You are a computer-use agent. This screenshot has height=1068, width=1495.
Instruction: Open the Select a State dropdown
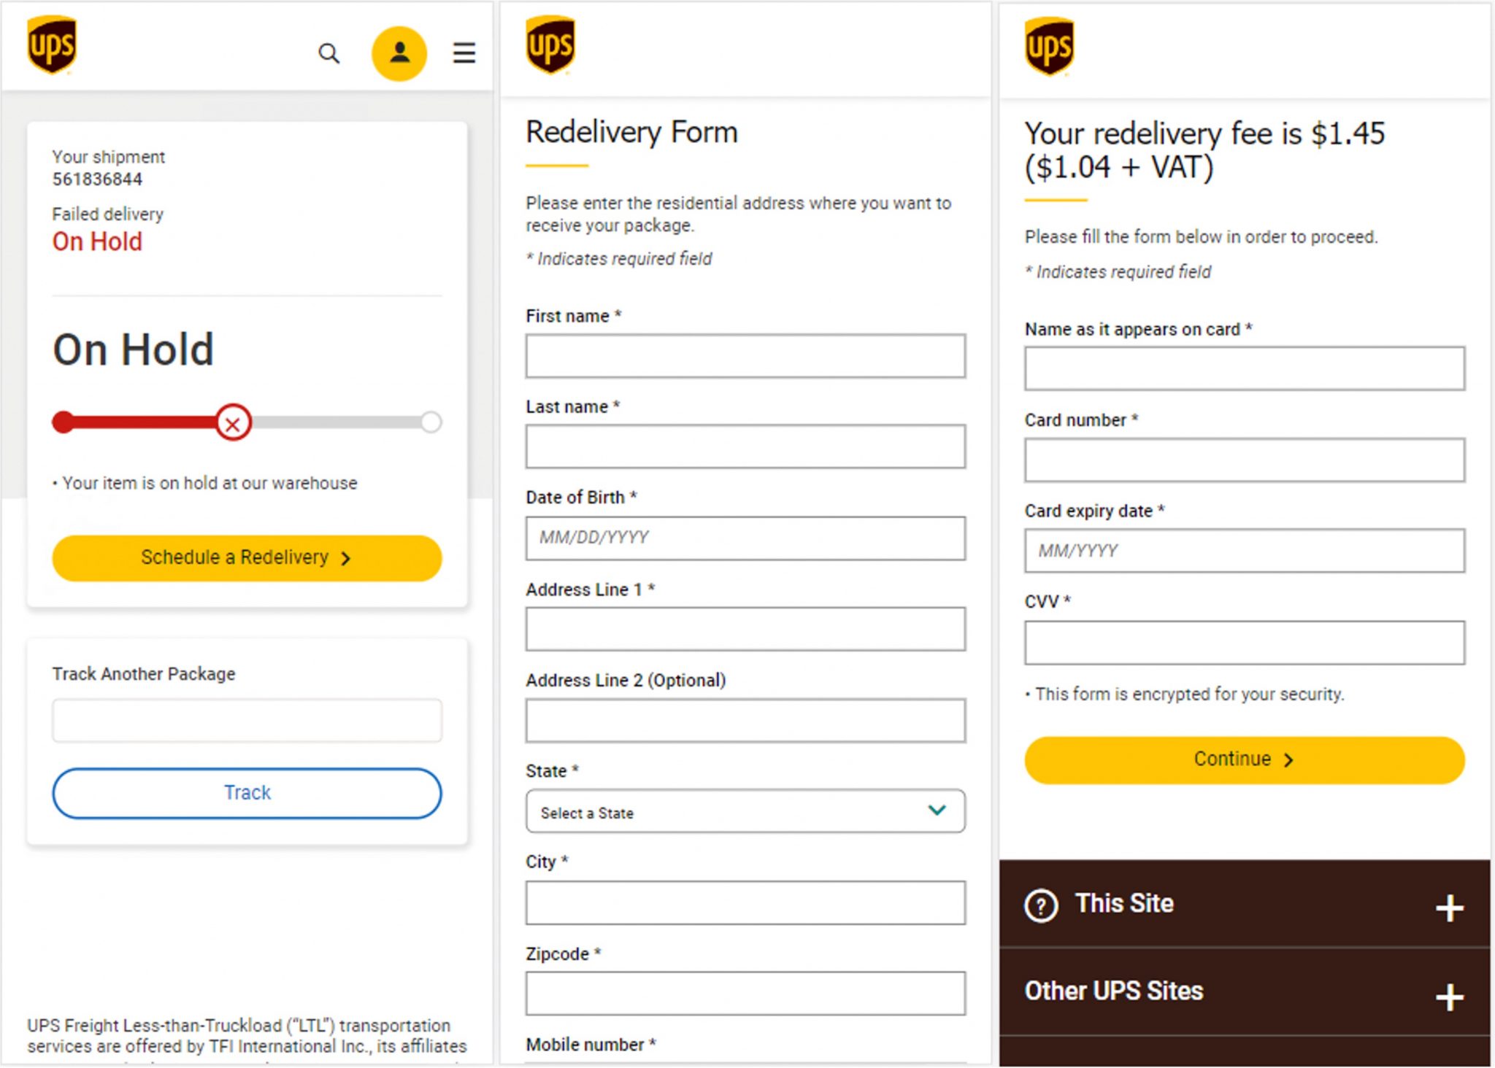[745, 811]
